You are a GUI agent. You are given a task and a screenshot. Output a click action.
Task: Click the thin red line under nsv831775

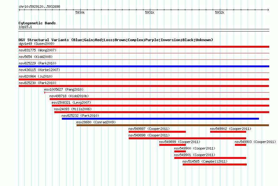pos(144,53)
